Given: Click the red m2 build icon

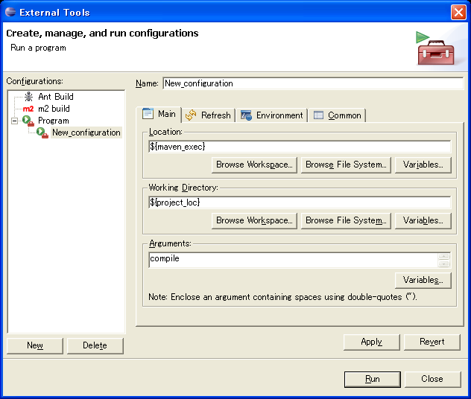Looking at the screenshot, I should (28, 109).
